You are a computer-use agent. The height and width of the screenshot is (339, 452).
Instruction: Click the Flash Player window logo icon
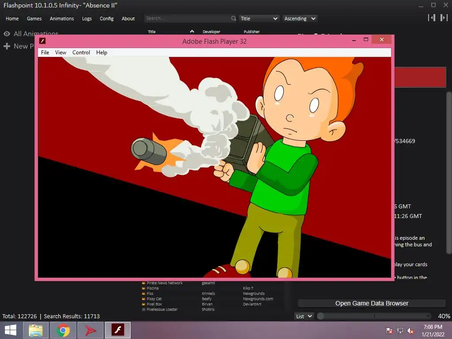click(x=42, y=41)
